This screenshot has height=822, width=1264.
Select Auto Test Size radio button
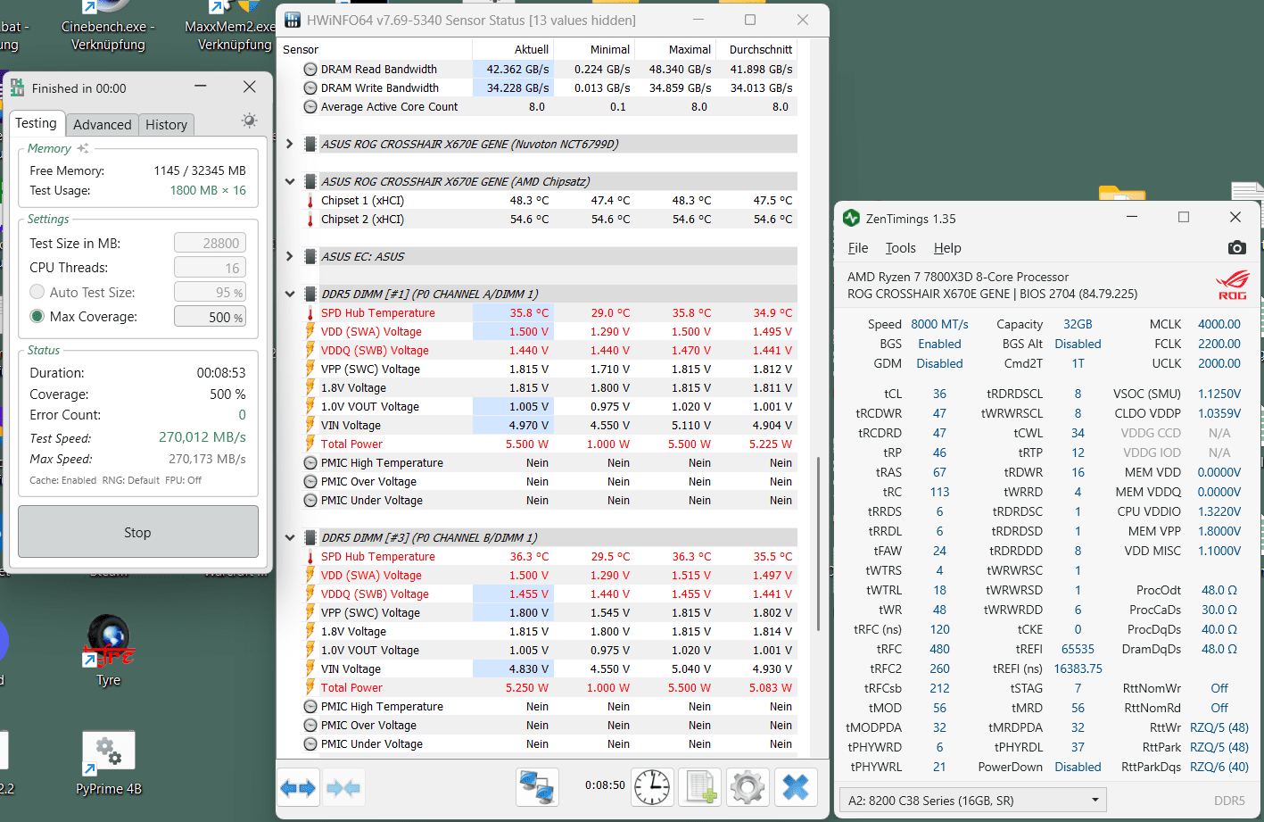pos(37,292)
